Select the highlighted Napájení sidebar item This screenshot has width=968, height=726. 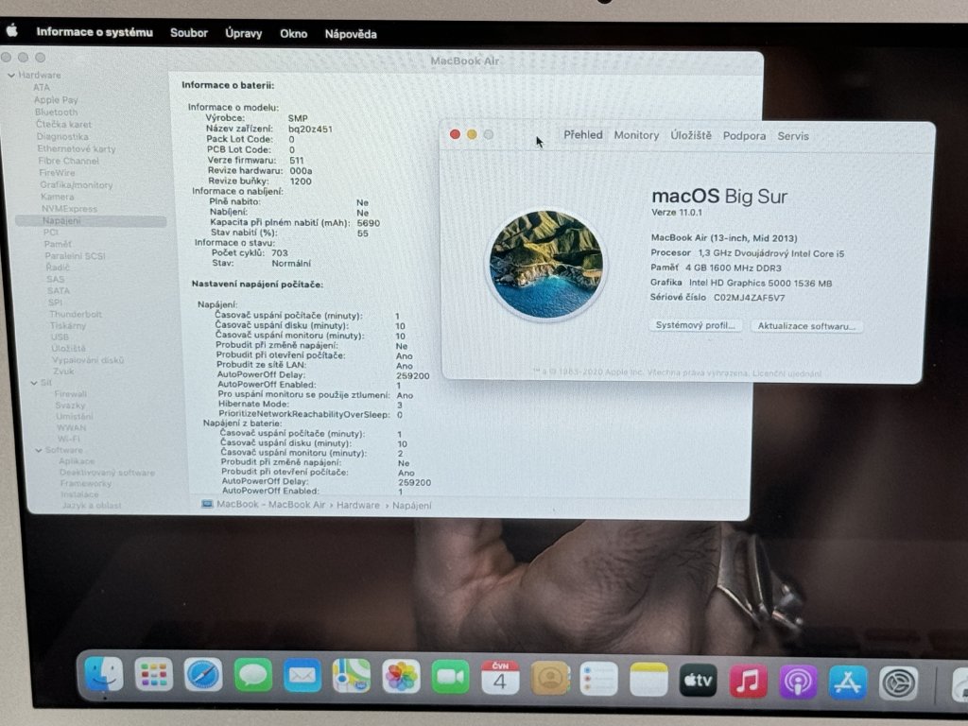(91, 220)
